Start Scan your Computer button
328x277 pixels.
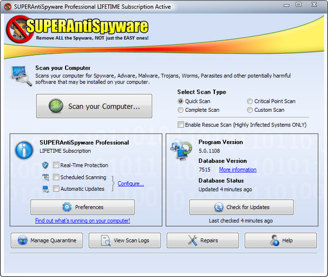tap(94, 106)
